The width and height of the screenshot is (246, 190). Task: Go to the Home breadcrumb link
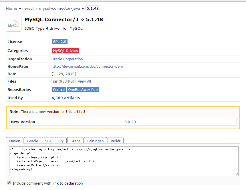(x=11, y=8)
